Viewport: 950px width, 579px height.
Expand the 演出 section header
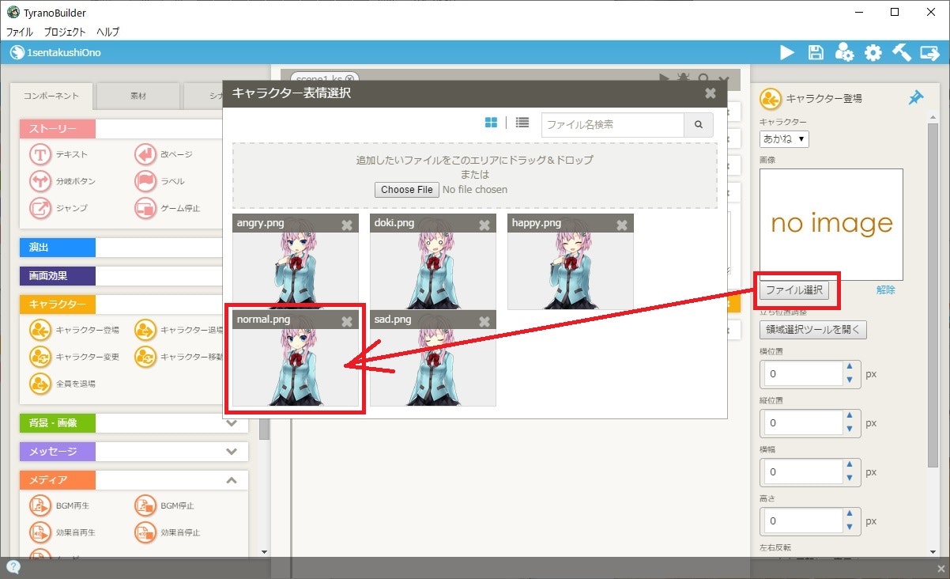click(x=57, y=248)
